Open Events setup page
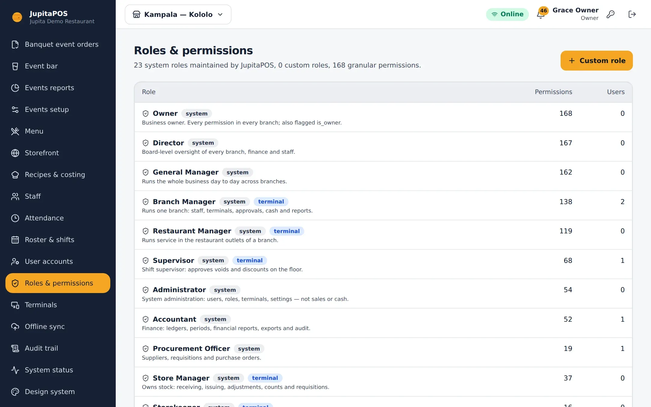 point(58,109)
